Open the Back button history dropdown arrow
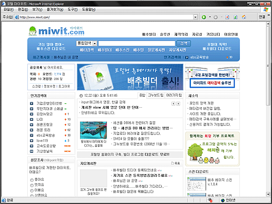The width and height of the screenshot is (272, 204). 210,17
